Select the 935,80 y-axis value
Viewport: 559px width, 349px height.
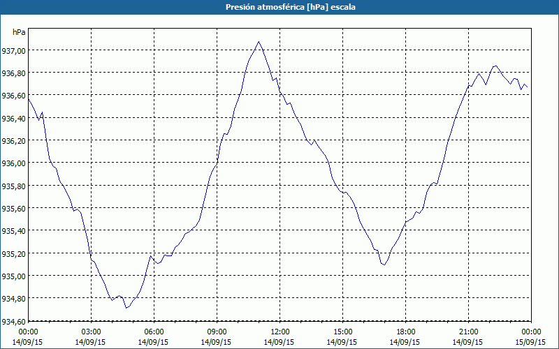point(13,186)
